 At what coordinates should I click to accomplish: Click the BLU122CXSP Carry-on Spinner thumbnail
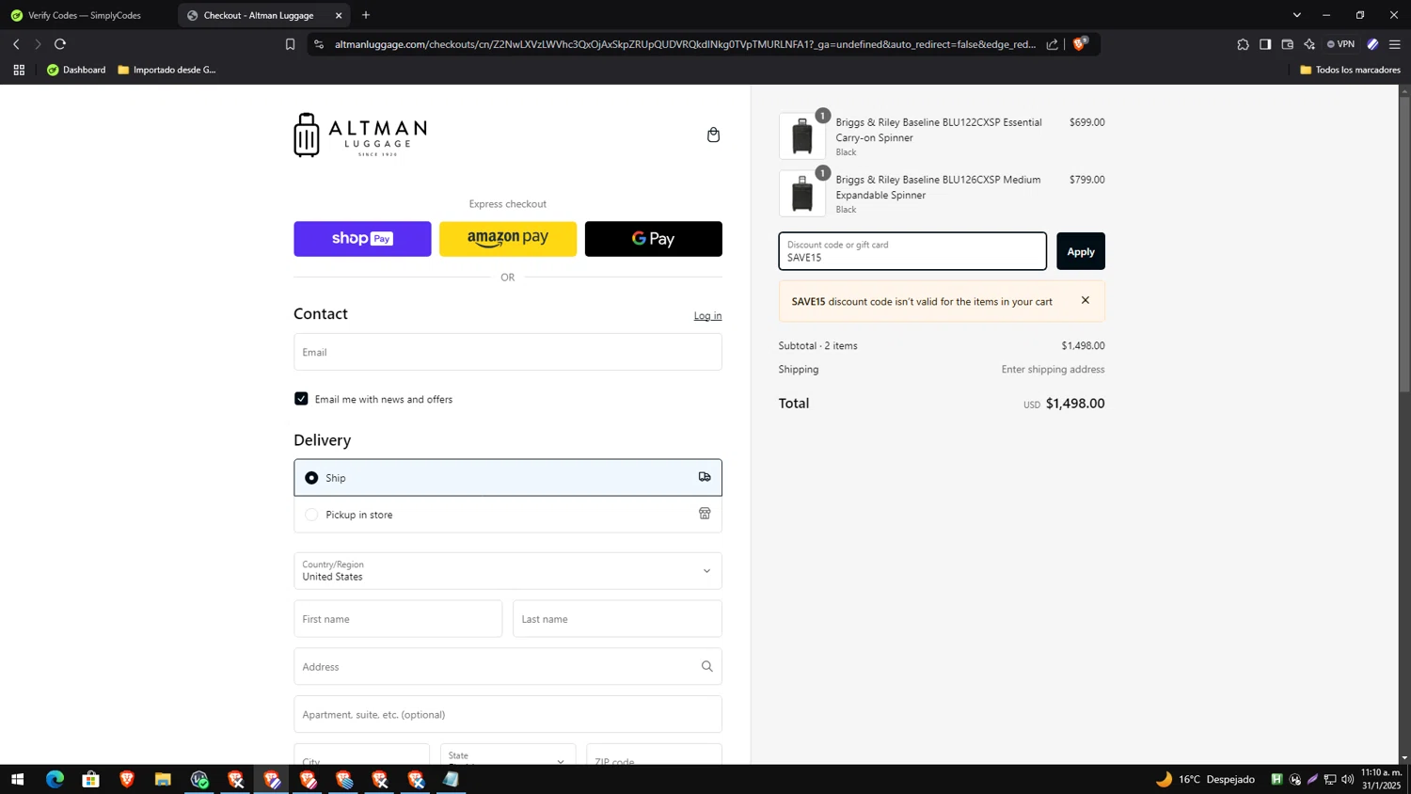(802, 135)
